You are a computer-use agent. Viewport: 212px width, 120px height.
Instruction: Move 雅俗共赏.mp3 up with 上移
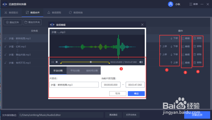point(163,54)
